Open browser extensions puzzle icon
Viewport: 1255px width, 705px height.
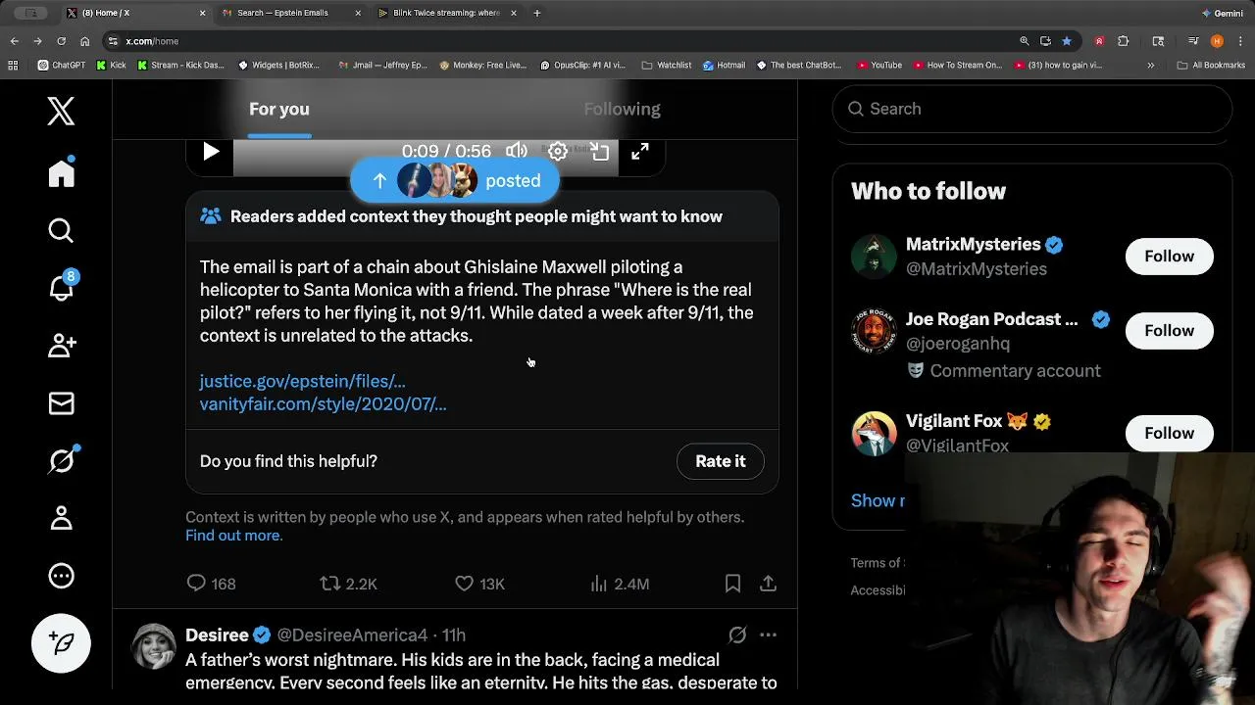1123,41
